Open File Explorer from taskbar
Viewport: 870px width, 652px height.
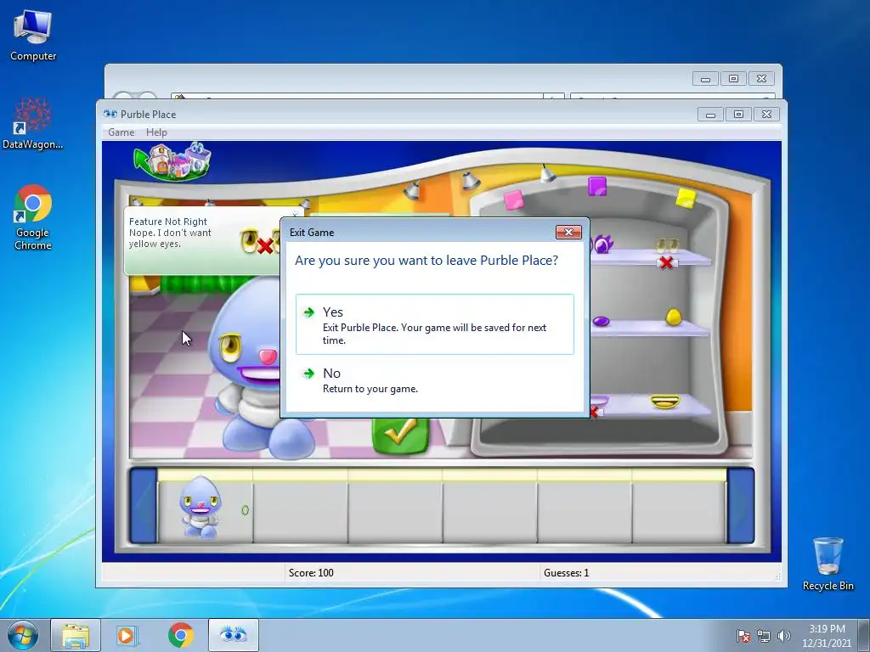[x=76, y=635]
